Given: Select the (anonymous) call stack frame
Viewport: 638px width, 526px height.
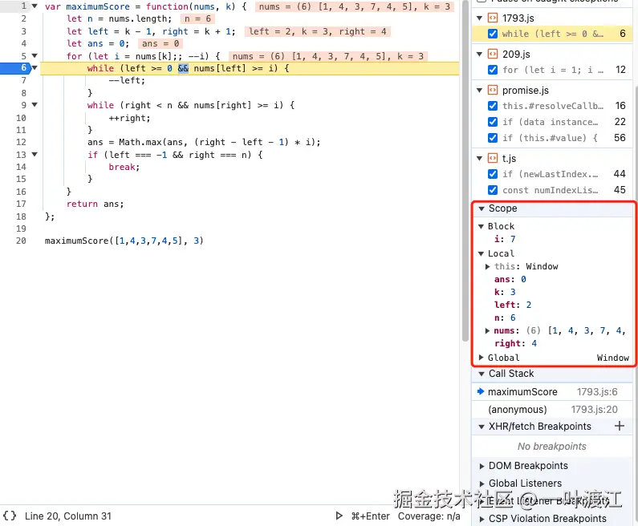Looking at the screenshot, I should coord(552,410).
